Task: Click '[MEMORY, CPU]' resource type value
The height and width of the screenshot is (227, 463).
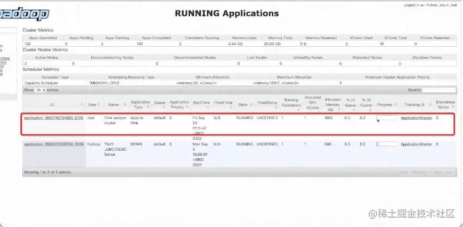Action: click(104, 83)
